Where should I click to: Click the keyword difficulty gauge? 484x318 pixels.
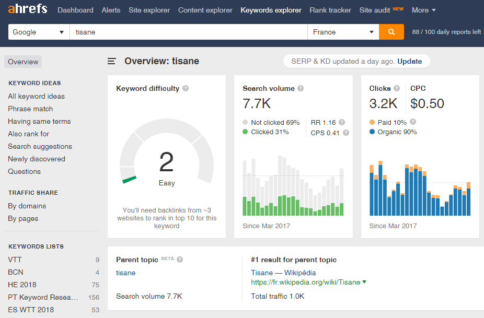pos(167,152)
